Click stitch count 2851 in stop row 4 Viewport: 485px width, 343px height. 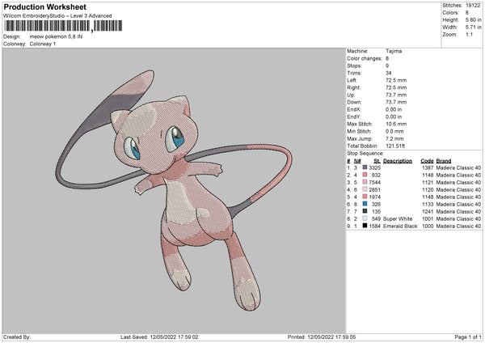coord(375,190)
